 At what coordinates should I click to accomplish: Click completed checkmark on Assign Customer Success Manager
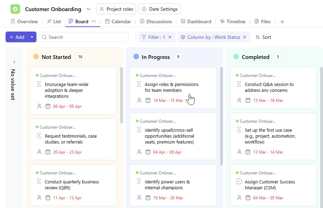point(239,181)
